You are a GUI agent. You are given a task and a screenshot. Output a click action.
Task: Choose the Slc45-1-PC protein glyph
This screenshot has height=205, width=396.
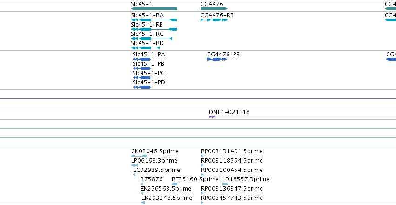(141, 78)
